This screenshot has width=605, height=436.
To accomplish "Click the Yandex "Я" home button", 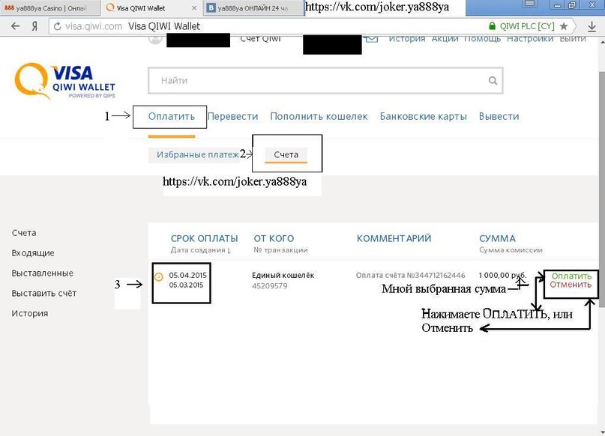I will pos(34,26).
